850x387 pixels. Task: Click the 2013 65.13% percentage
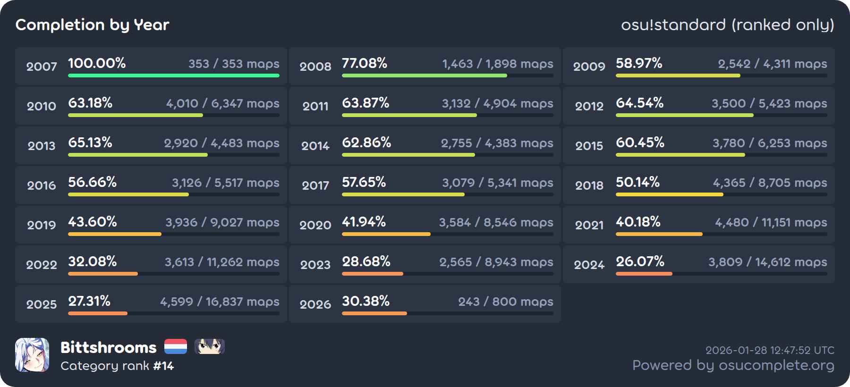point(90,143)
